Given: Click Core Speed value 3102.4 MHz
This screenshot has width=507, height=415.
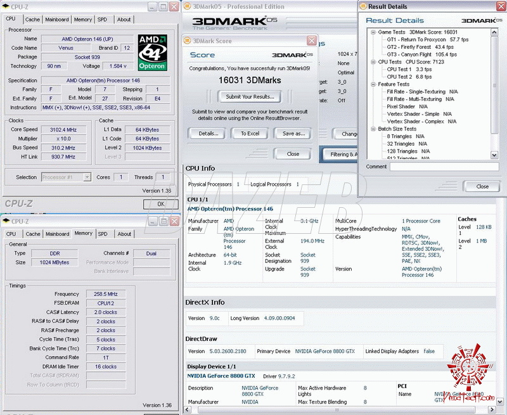Looking at the screenshot, I should [63, 130].
